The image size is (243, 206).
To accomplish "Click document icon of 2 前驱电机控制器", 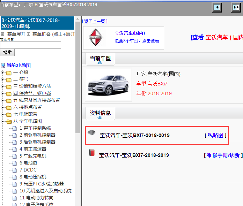I will [x=15, y=136].
